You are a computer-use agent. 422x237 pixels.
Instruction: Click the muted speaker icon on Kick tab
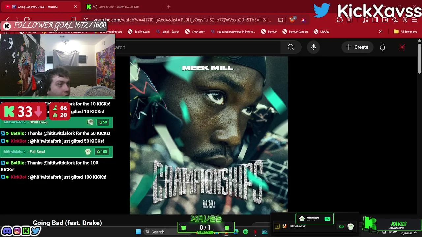point(95,7)
